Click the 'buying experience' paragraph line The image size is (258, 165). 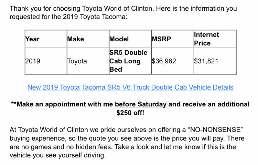[127, 138]
